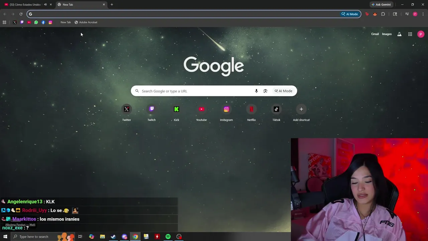The image size is (428, 241).
Task: Open the MetaMask fox extension
Action: coord(375,14)
